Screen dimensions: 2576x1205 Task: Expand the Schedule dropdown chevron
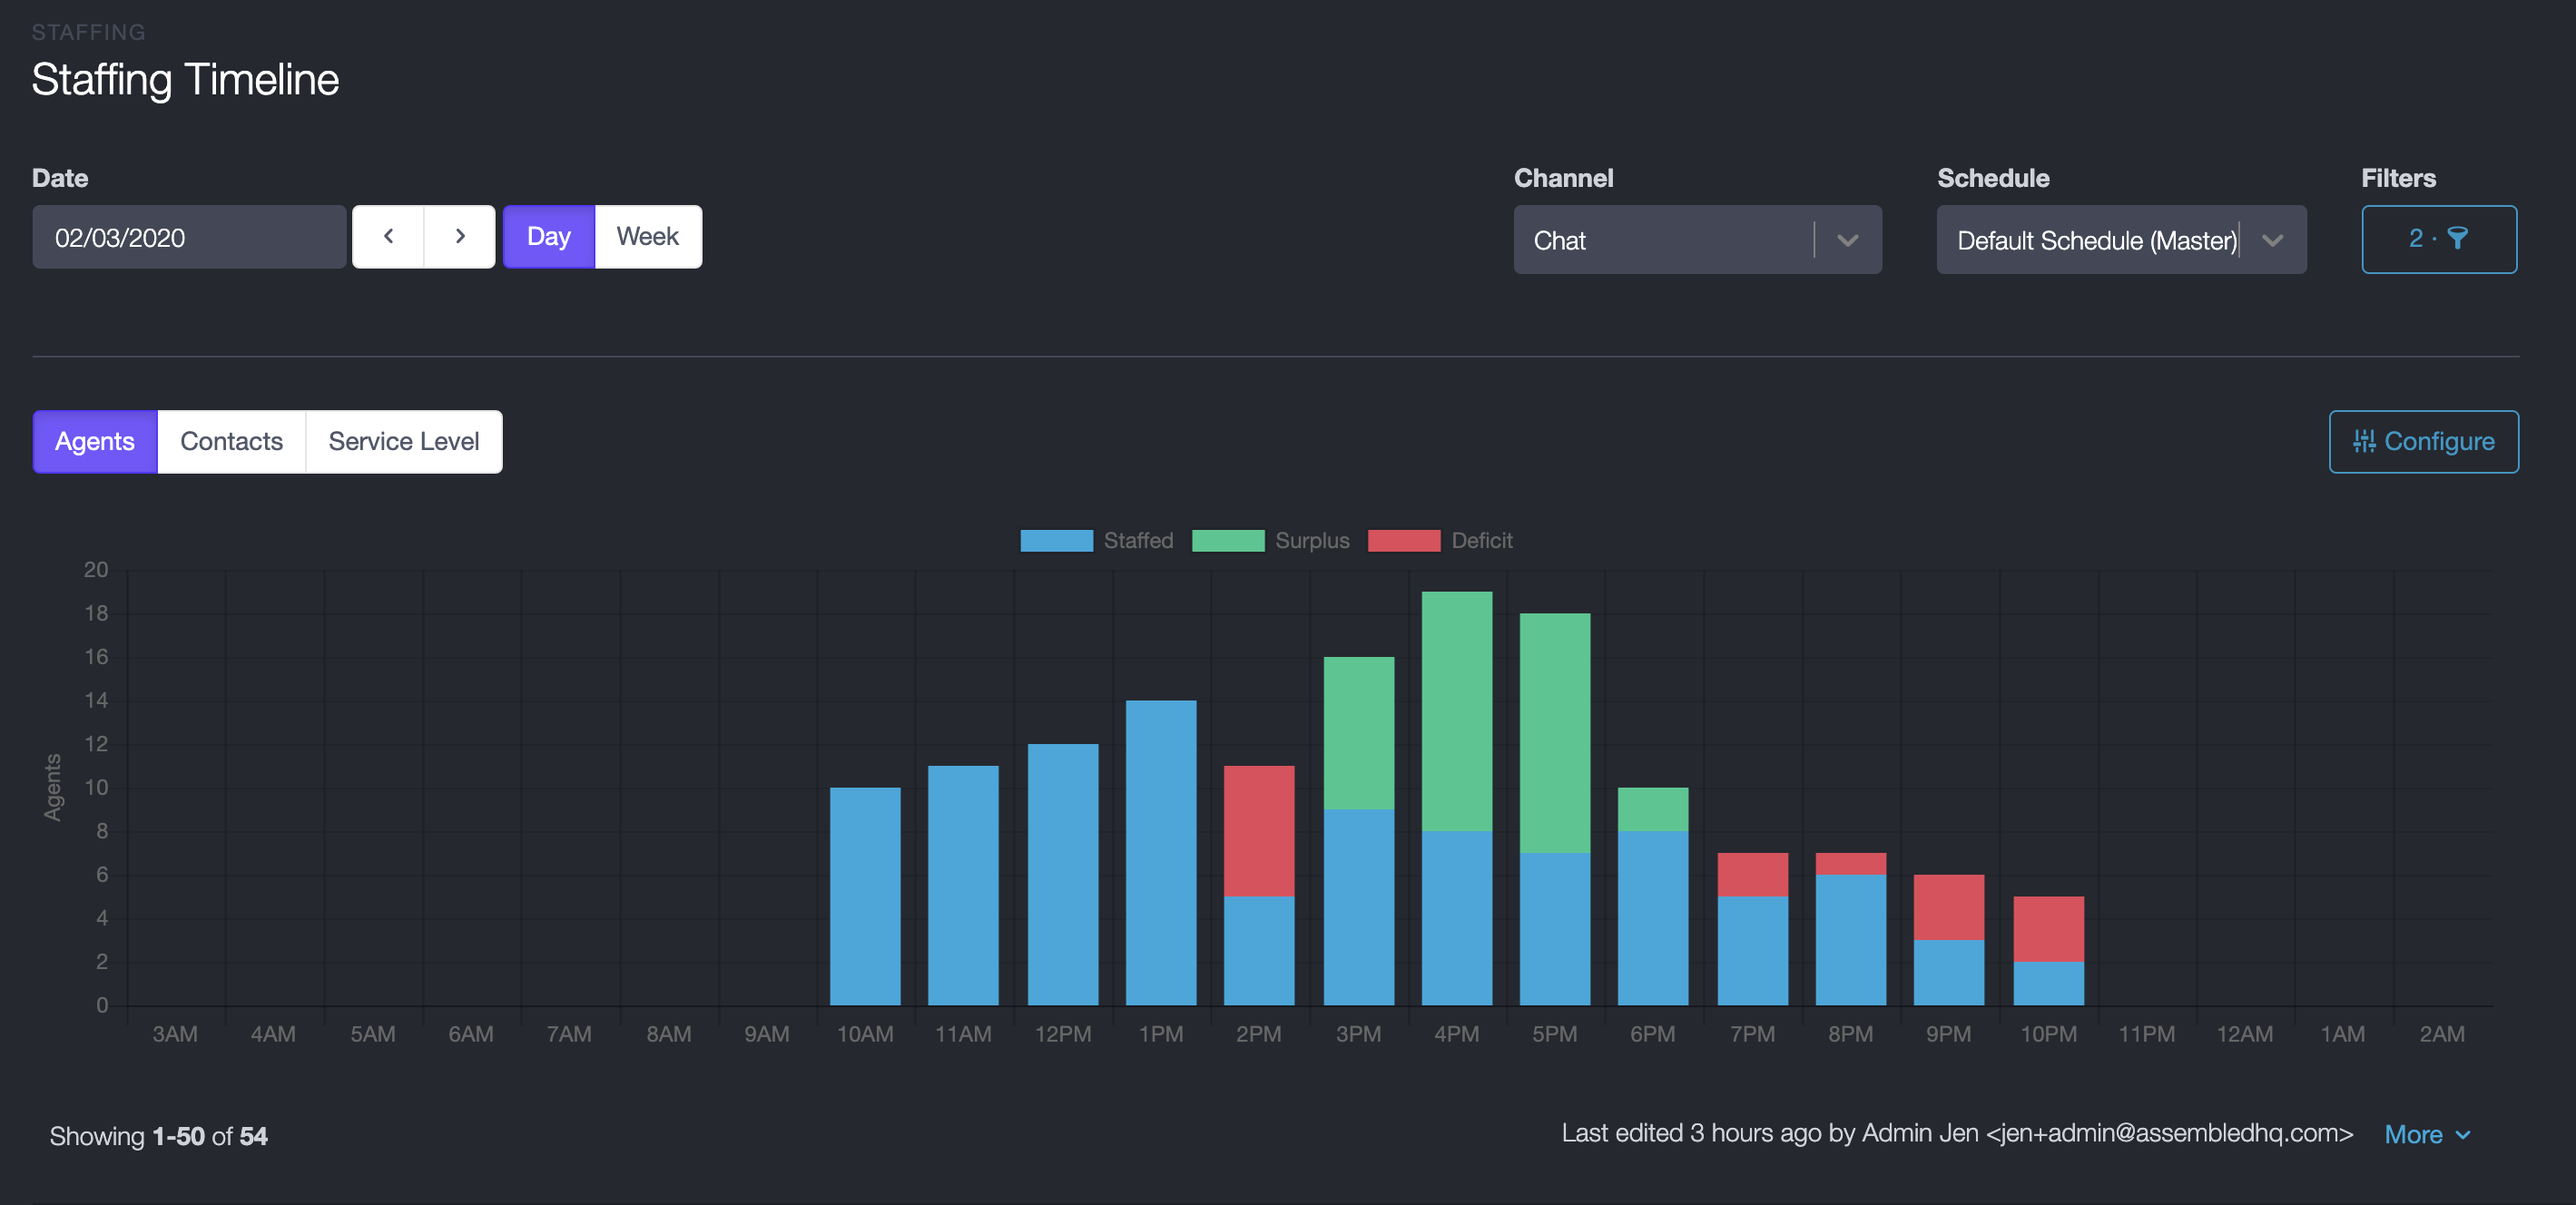(2272, 240)
